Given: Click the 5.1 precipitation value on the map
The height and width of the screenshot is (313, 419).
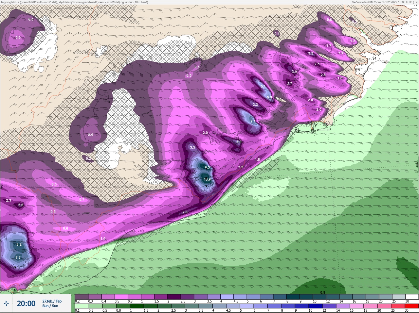Looking at the screenshot, I should (x=263, y=87).
